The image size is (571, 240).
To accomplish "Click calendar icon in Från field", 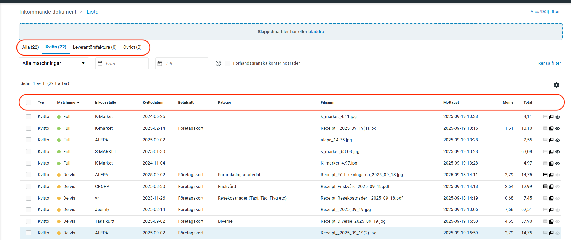I will pyautogui.click(x=100, y=64).
